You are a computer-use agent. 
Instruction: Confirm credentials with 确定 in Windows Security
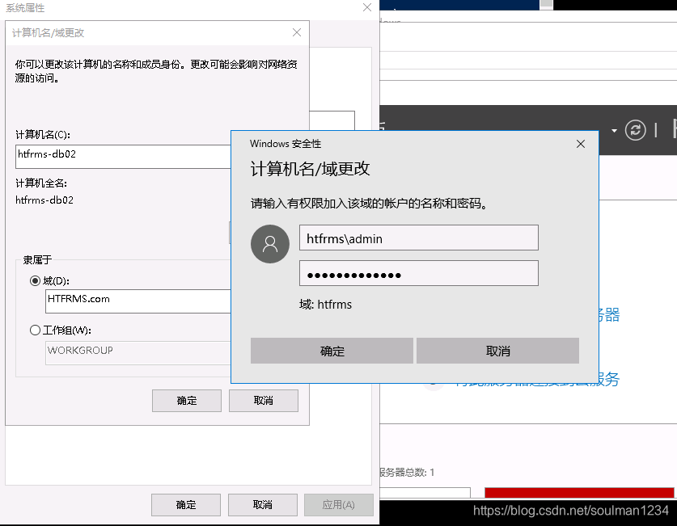coord(332,351)
